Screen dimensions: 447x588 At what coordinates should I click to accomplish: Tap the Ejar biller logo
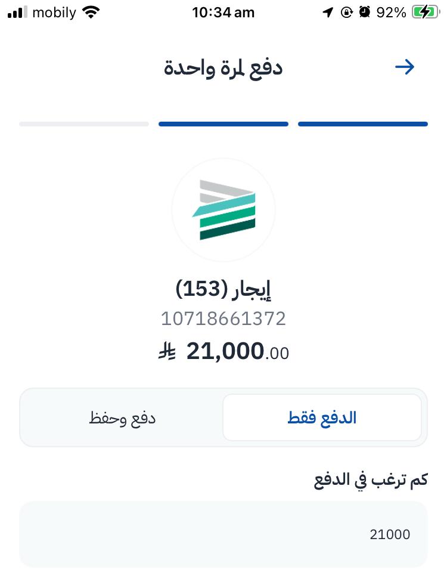223,210
